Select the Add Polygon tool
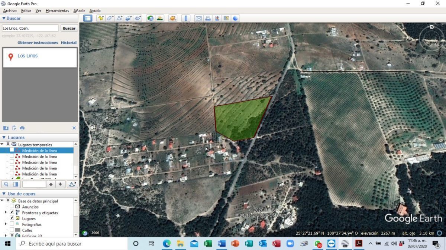 pyautogui.click(x=110, y=18)
